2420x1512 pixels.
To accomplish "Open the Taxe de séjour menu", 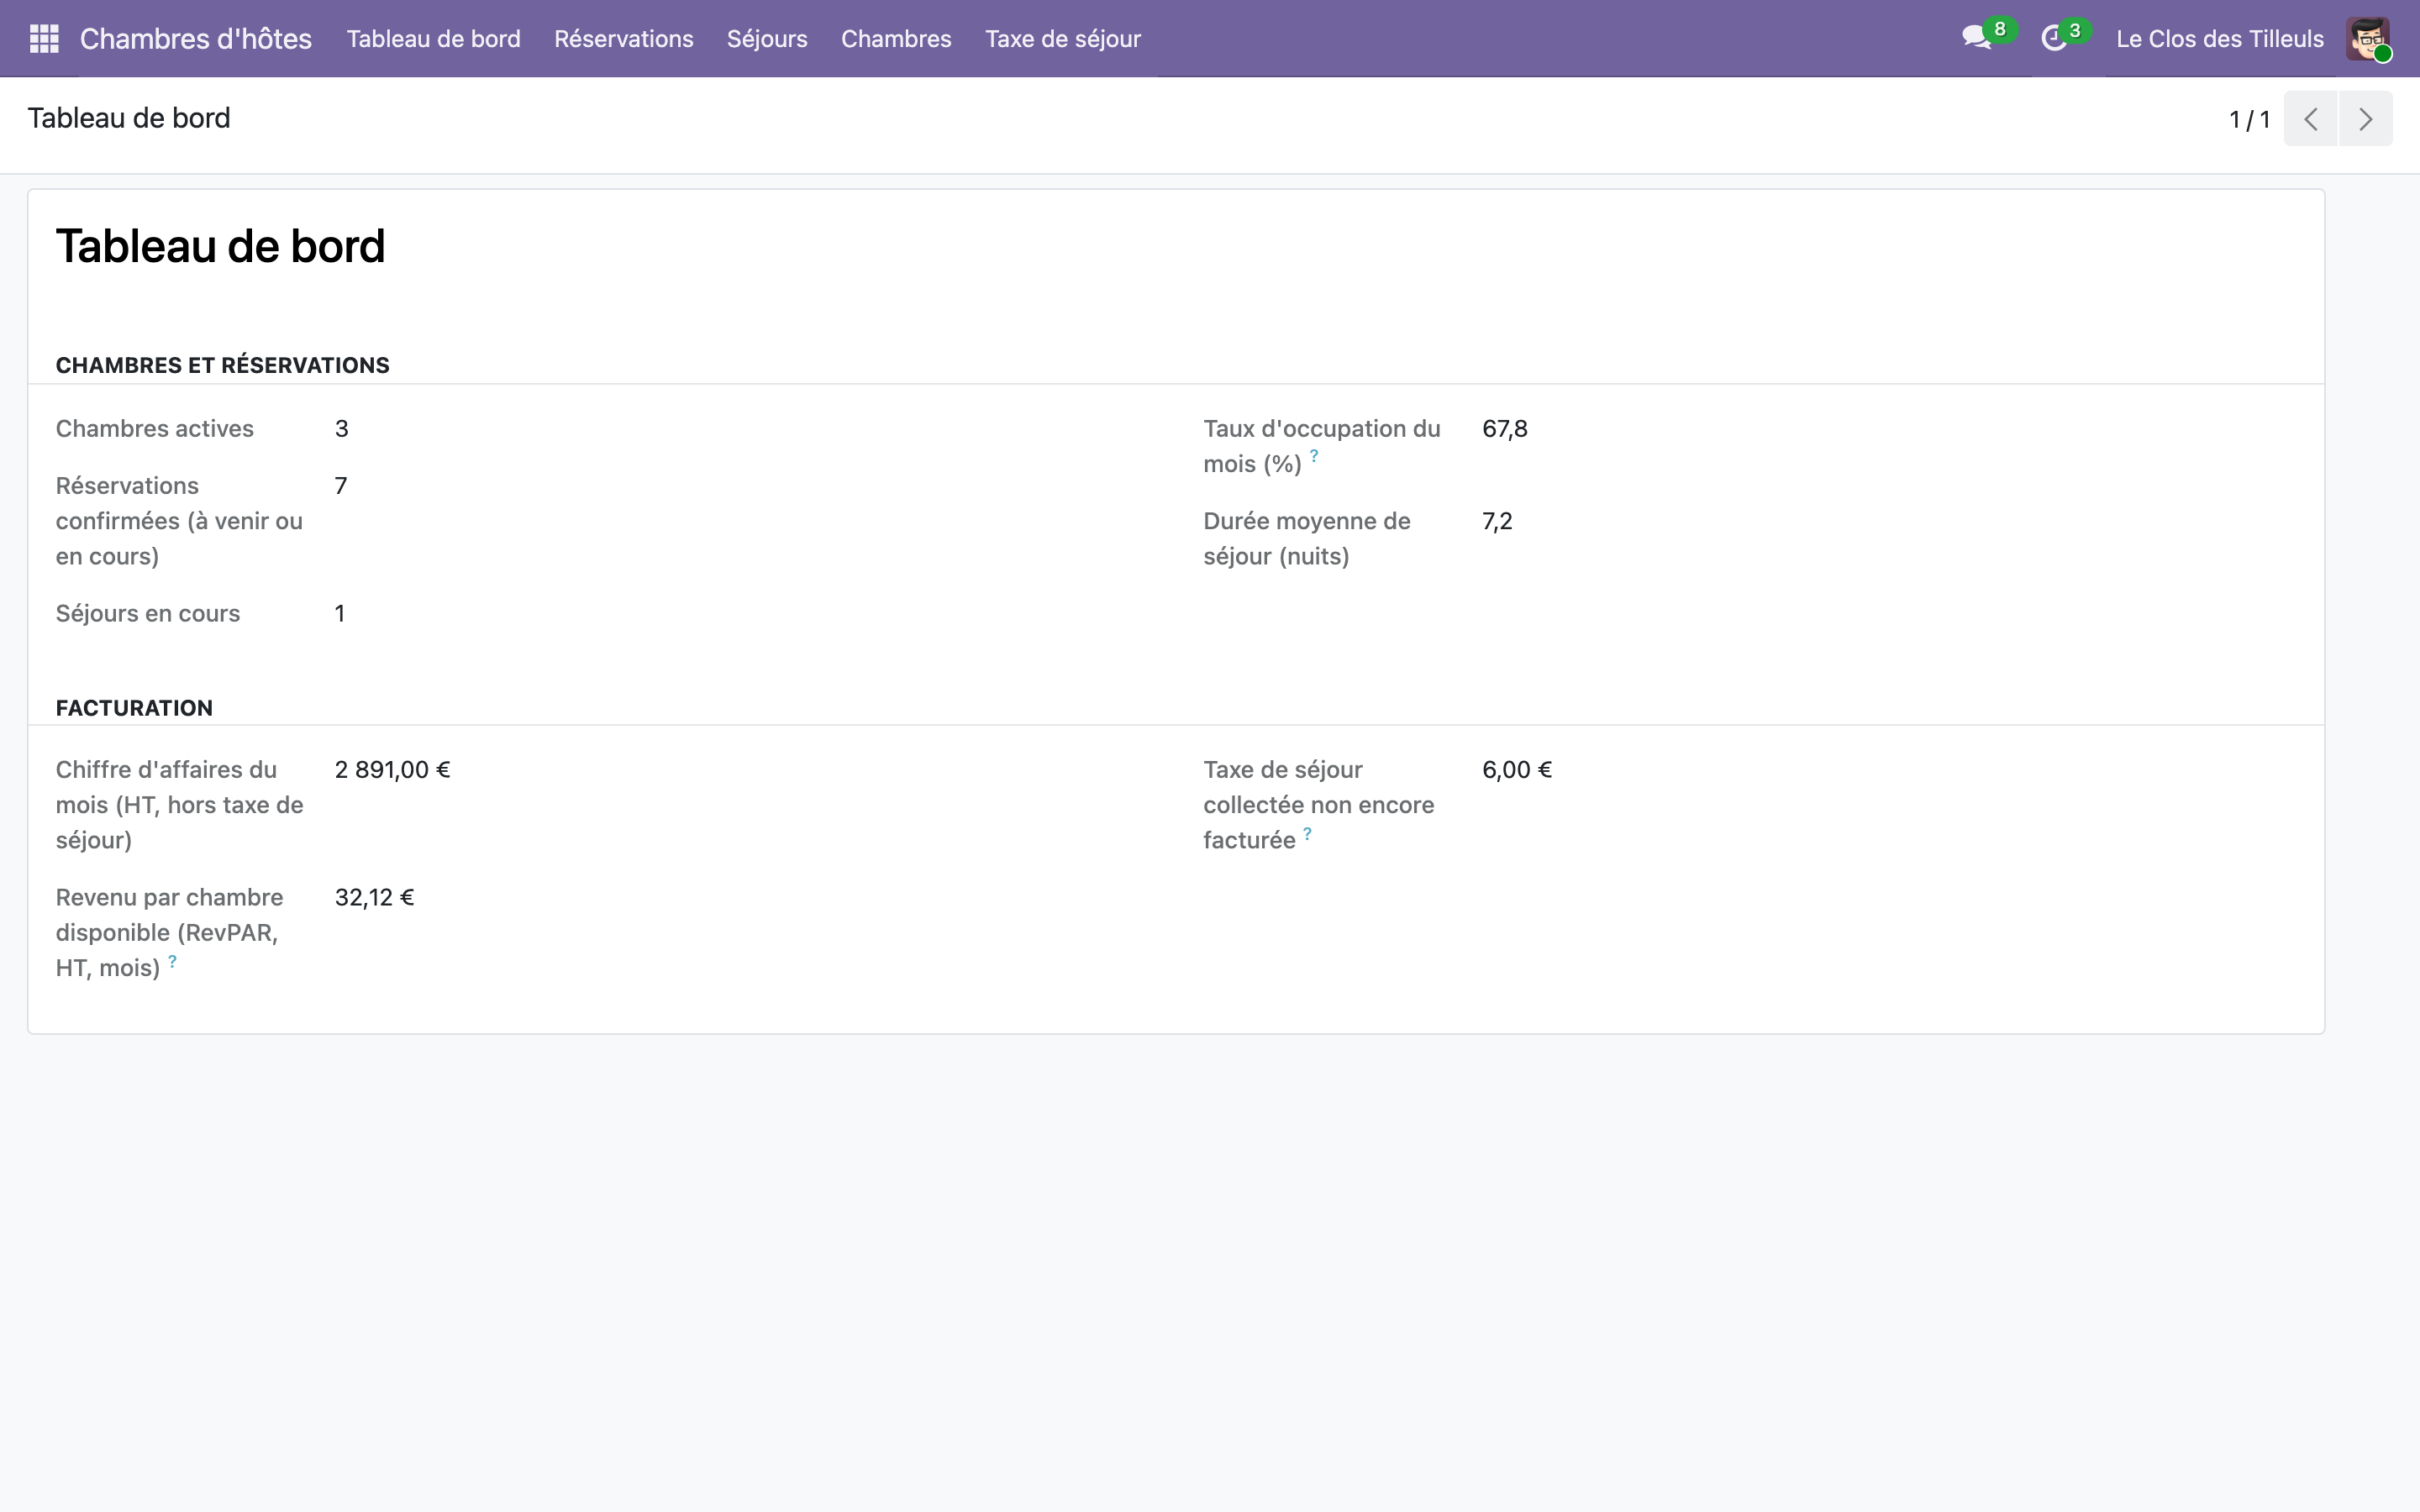I will point(1063,39).
